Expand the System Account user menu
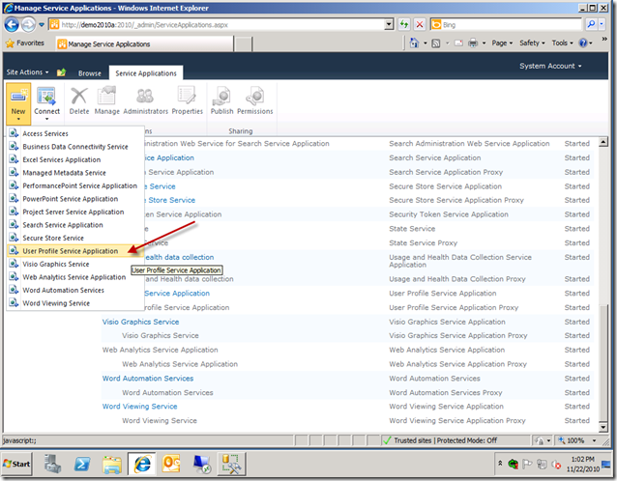617x481 pixels. click(x=550, y=66)
